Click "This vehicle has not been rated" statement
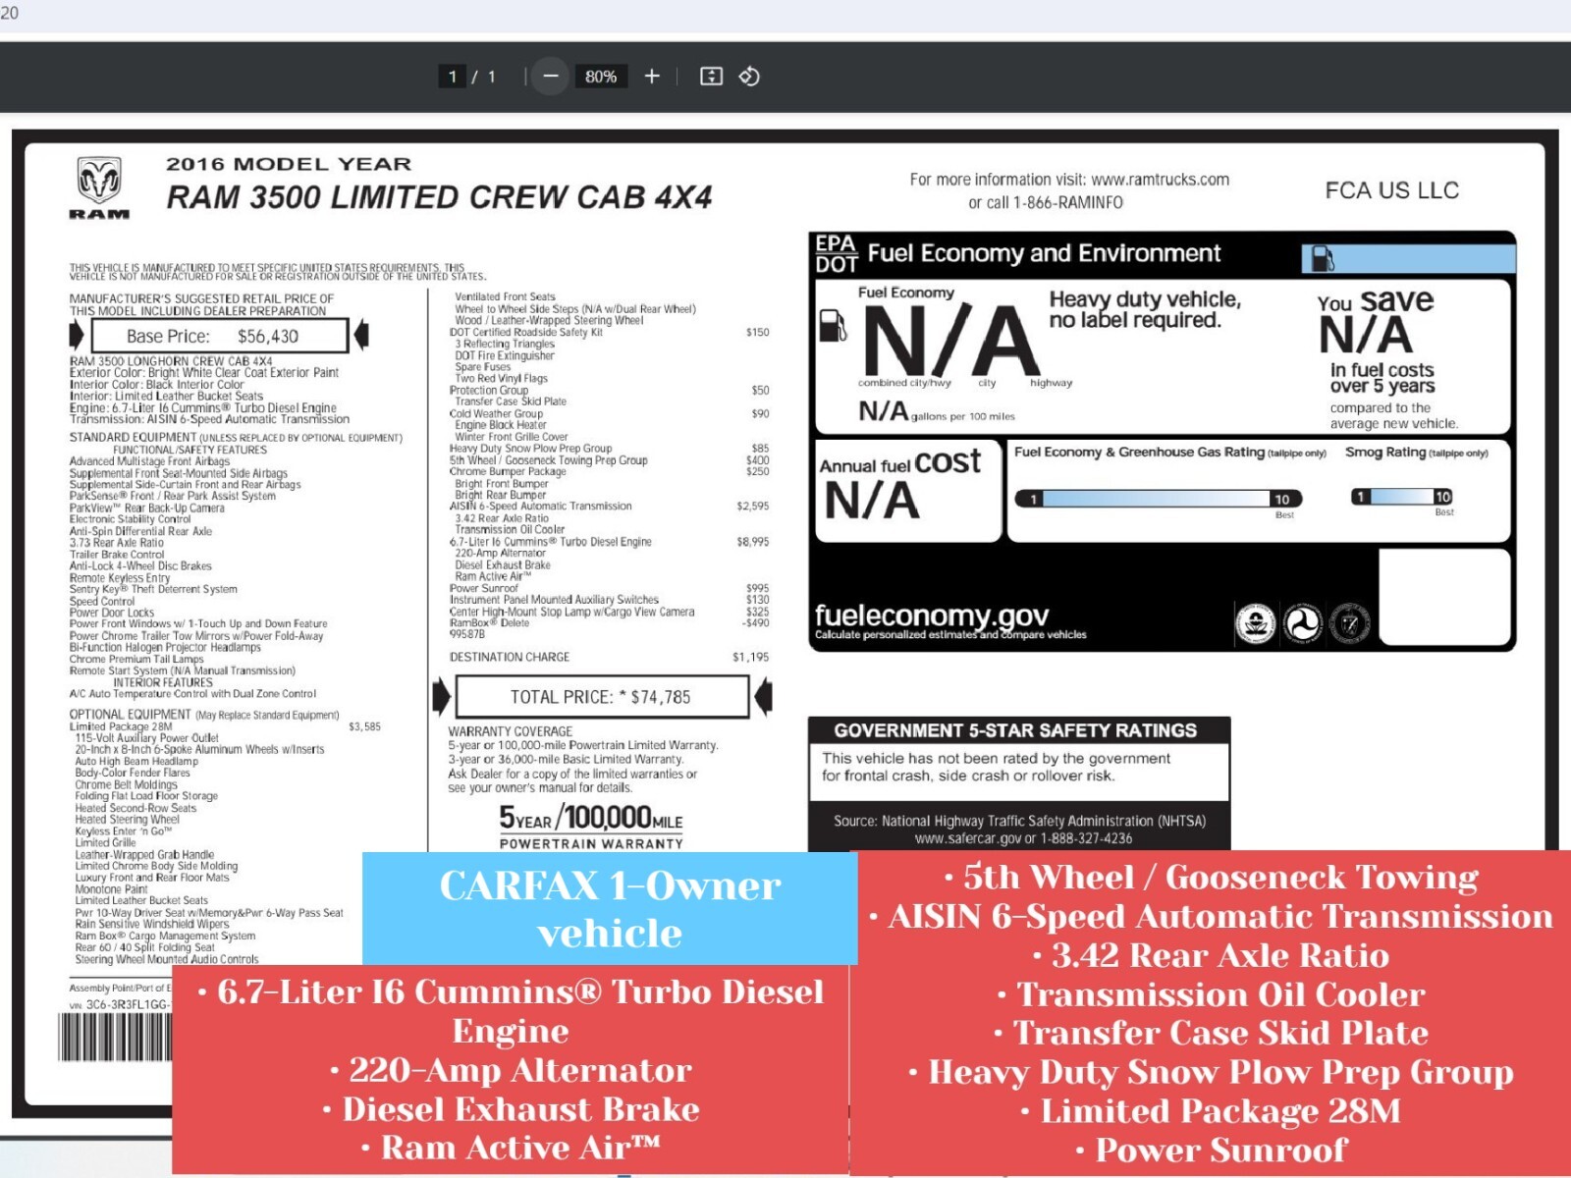Image resolution: width=1571 pixels, height=1178 pixels. click(996, 767)
